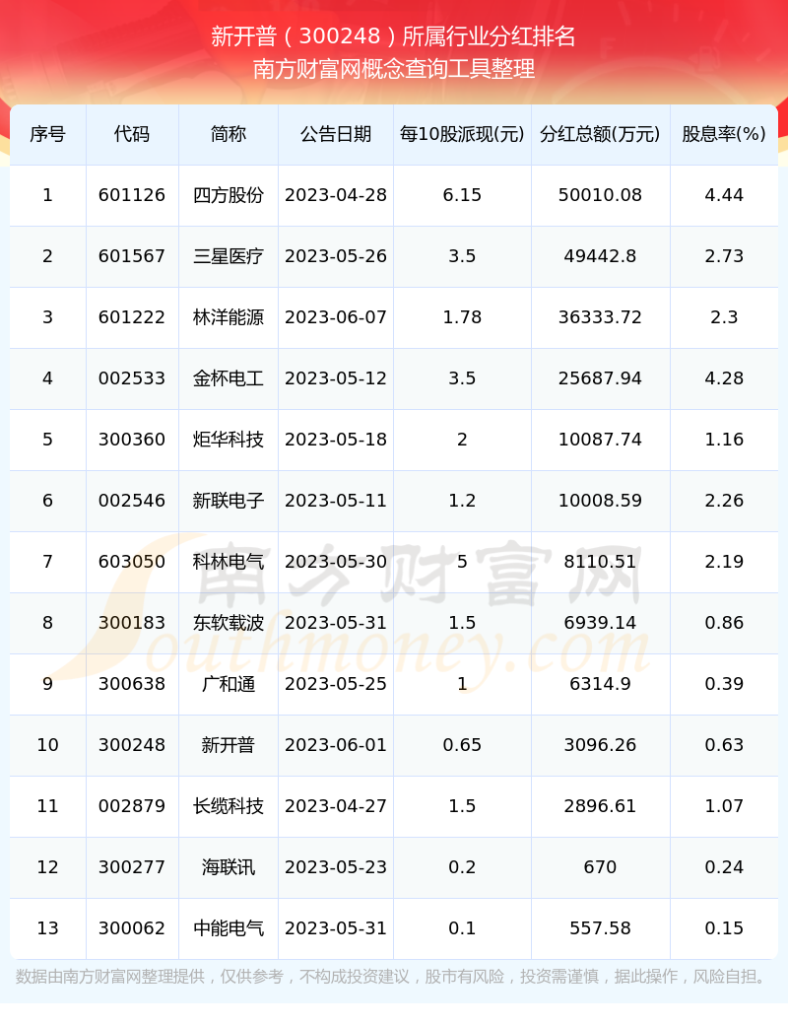This screenshot has width=788, height=1025.
Task: Select the name 广和通
Action: pos(229,684)
